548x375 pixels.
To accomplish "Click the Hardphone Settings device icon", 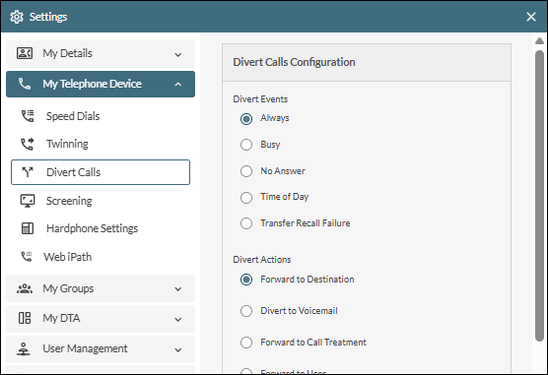I will click(x=28, y=228).
